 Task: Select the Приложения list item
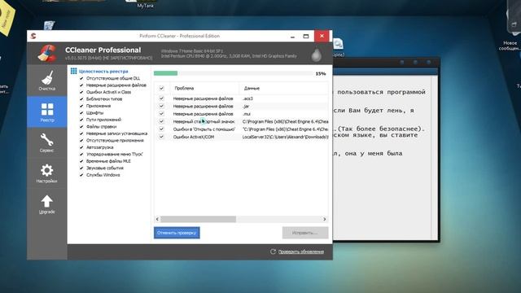tap(99, 106)
